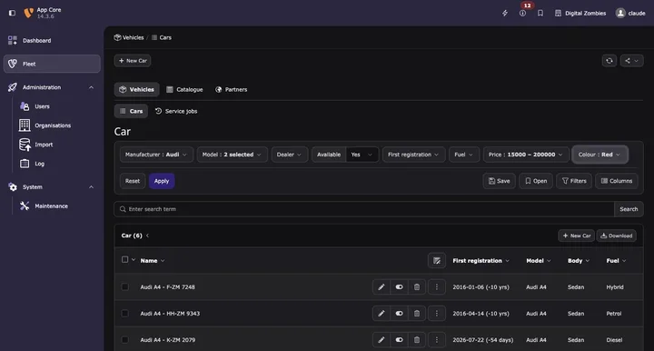
Task: Switch to the Vehicles tab
Action: (x=137, y=89)
